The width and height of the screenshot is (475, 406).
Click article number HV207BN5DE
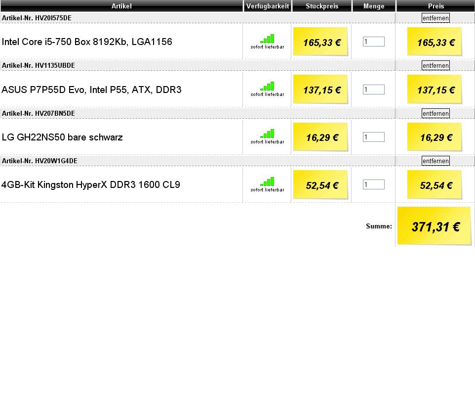pos(55,113)
